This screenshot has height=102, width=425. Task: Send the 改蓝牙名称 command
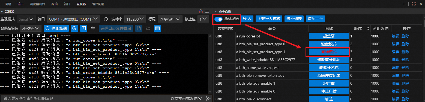329,68
